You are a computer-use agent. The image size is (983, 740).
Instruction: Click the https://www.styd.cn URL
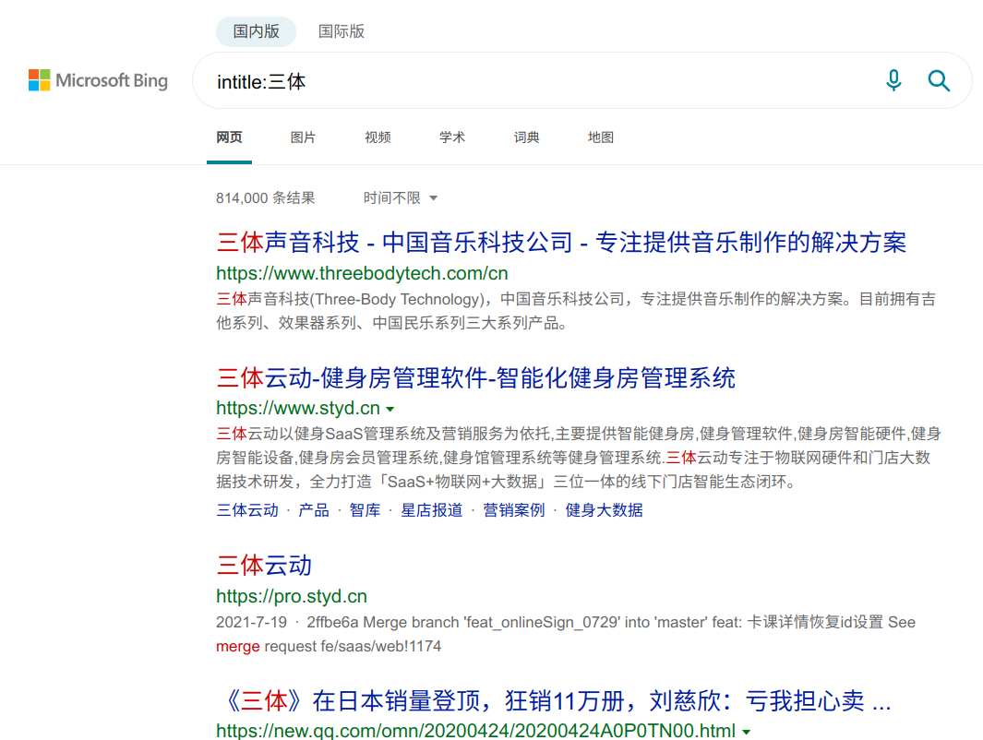(298, 408)
